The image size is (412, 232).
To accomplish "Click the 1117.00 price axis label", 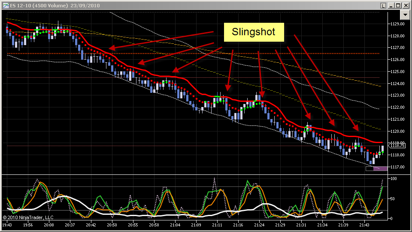I will (397, 167).
